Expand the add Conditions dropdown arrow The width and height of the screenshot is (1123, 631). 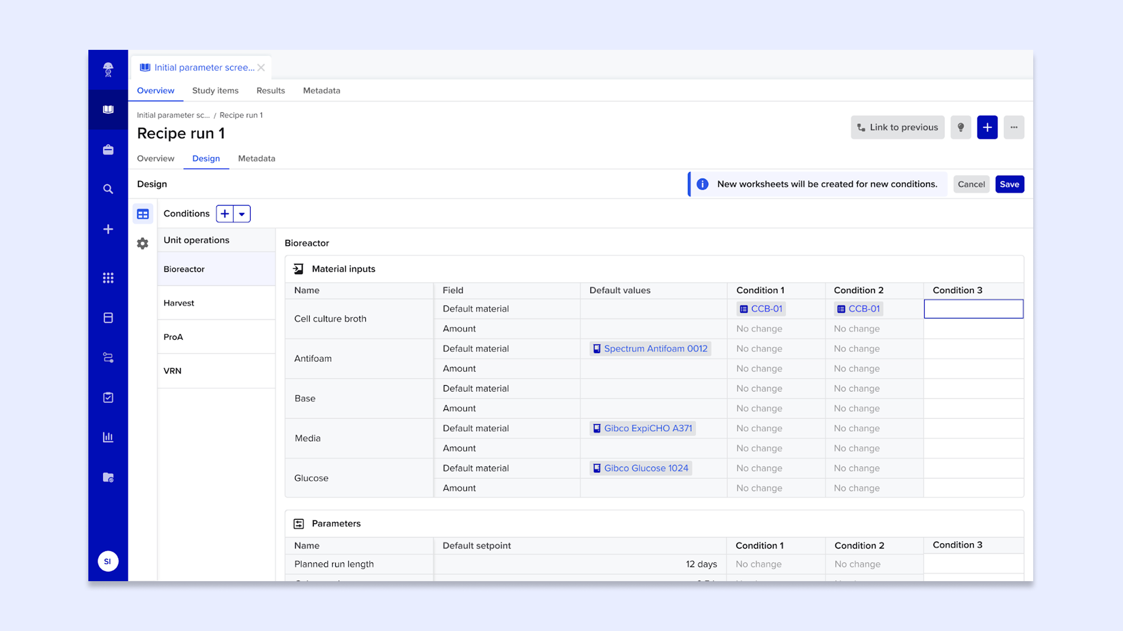[242, 214]
